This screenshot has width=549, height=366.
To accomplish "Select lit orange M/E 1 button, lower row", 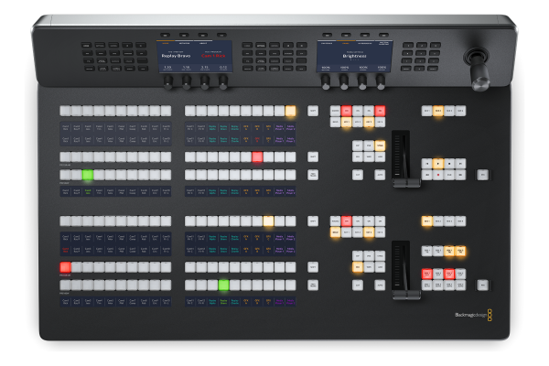I will 426,221.
